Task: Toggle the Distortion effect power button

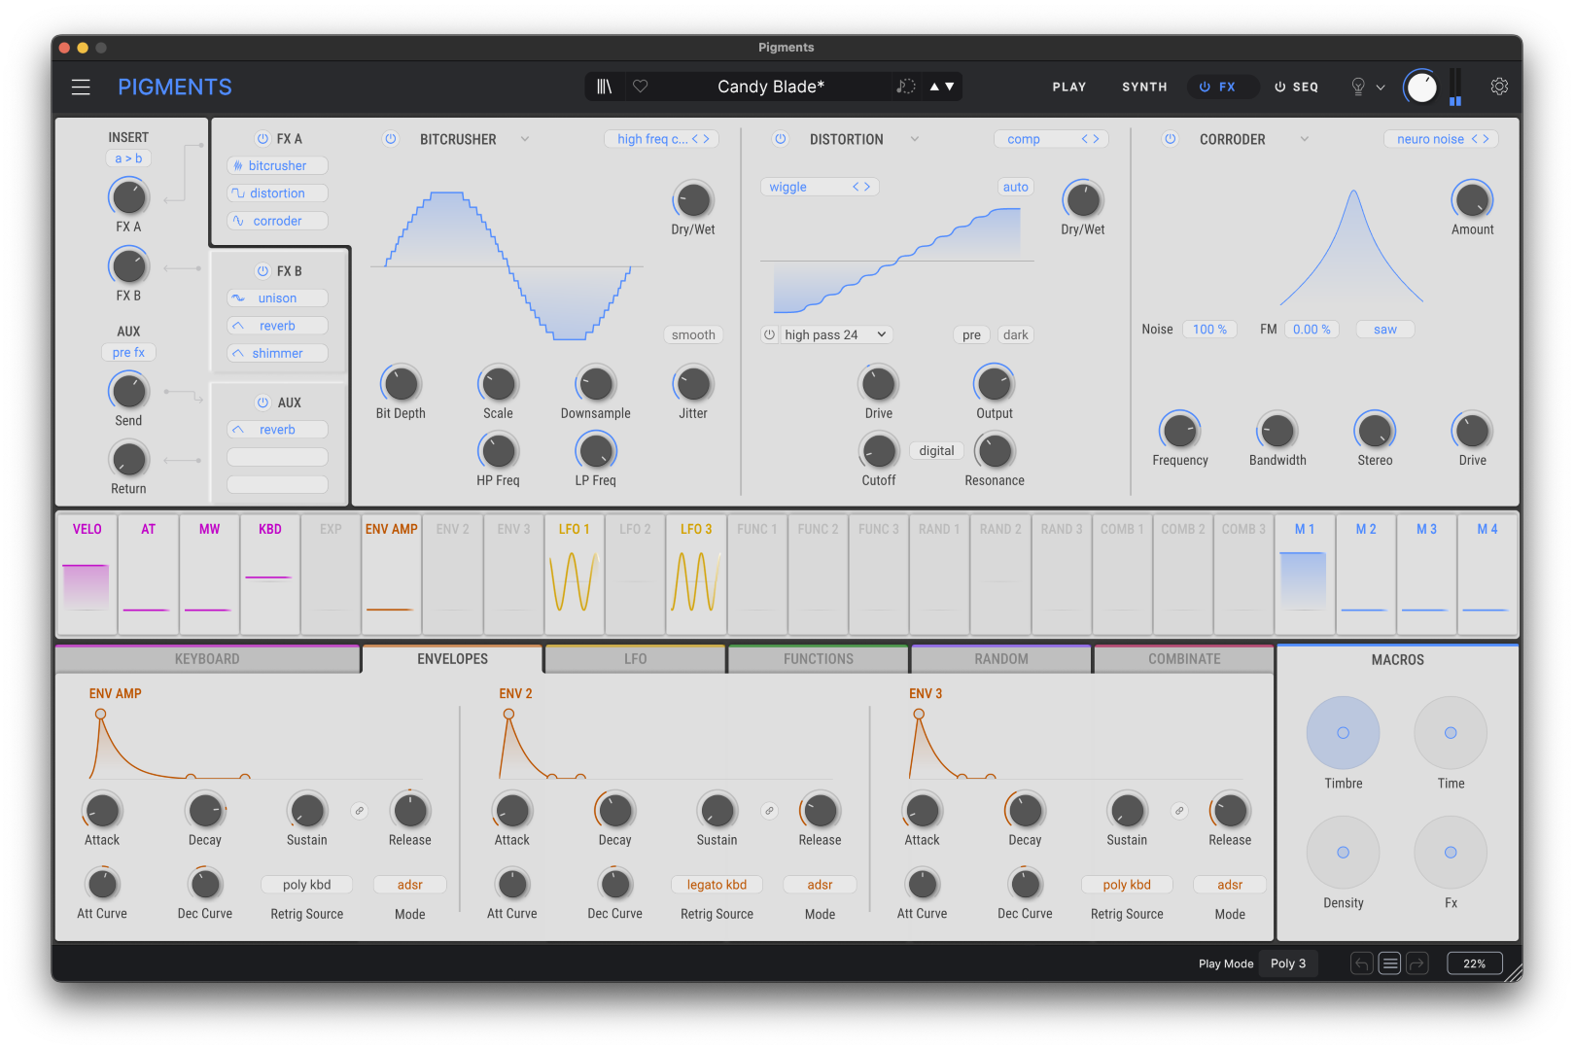Action: click(x=781, y=139)
